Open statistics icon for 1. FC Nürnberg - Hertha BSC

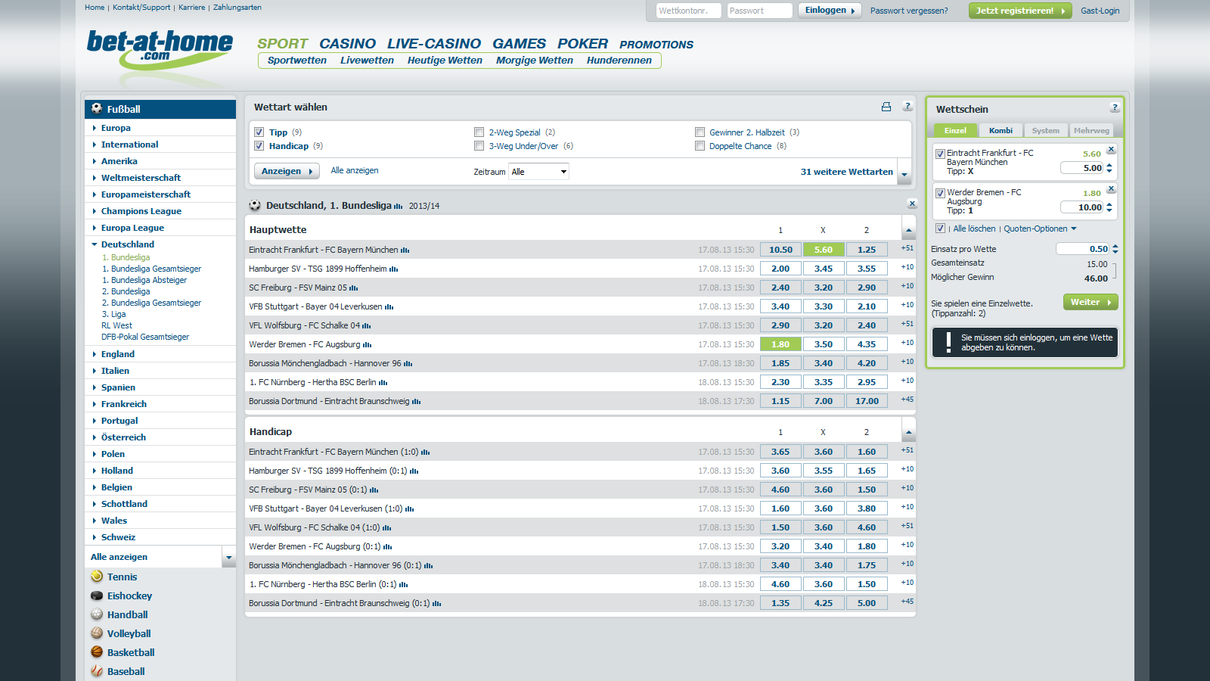[x=383, y=383]
